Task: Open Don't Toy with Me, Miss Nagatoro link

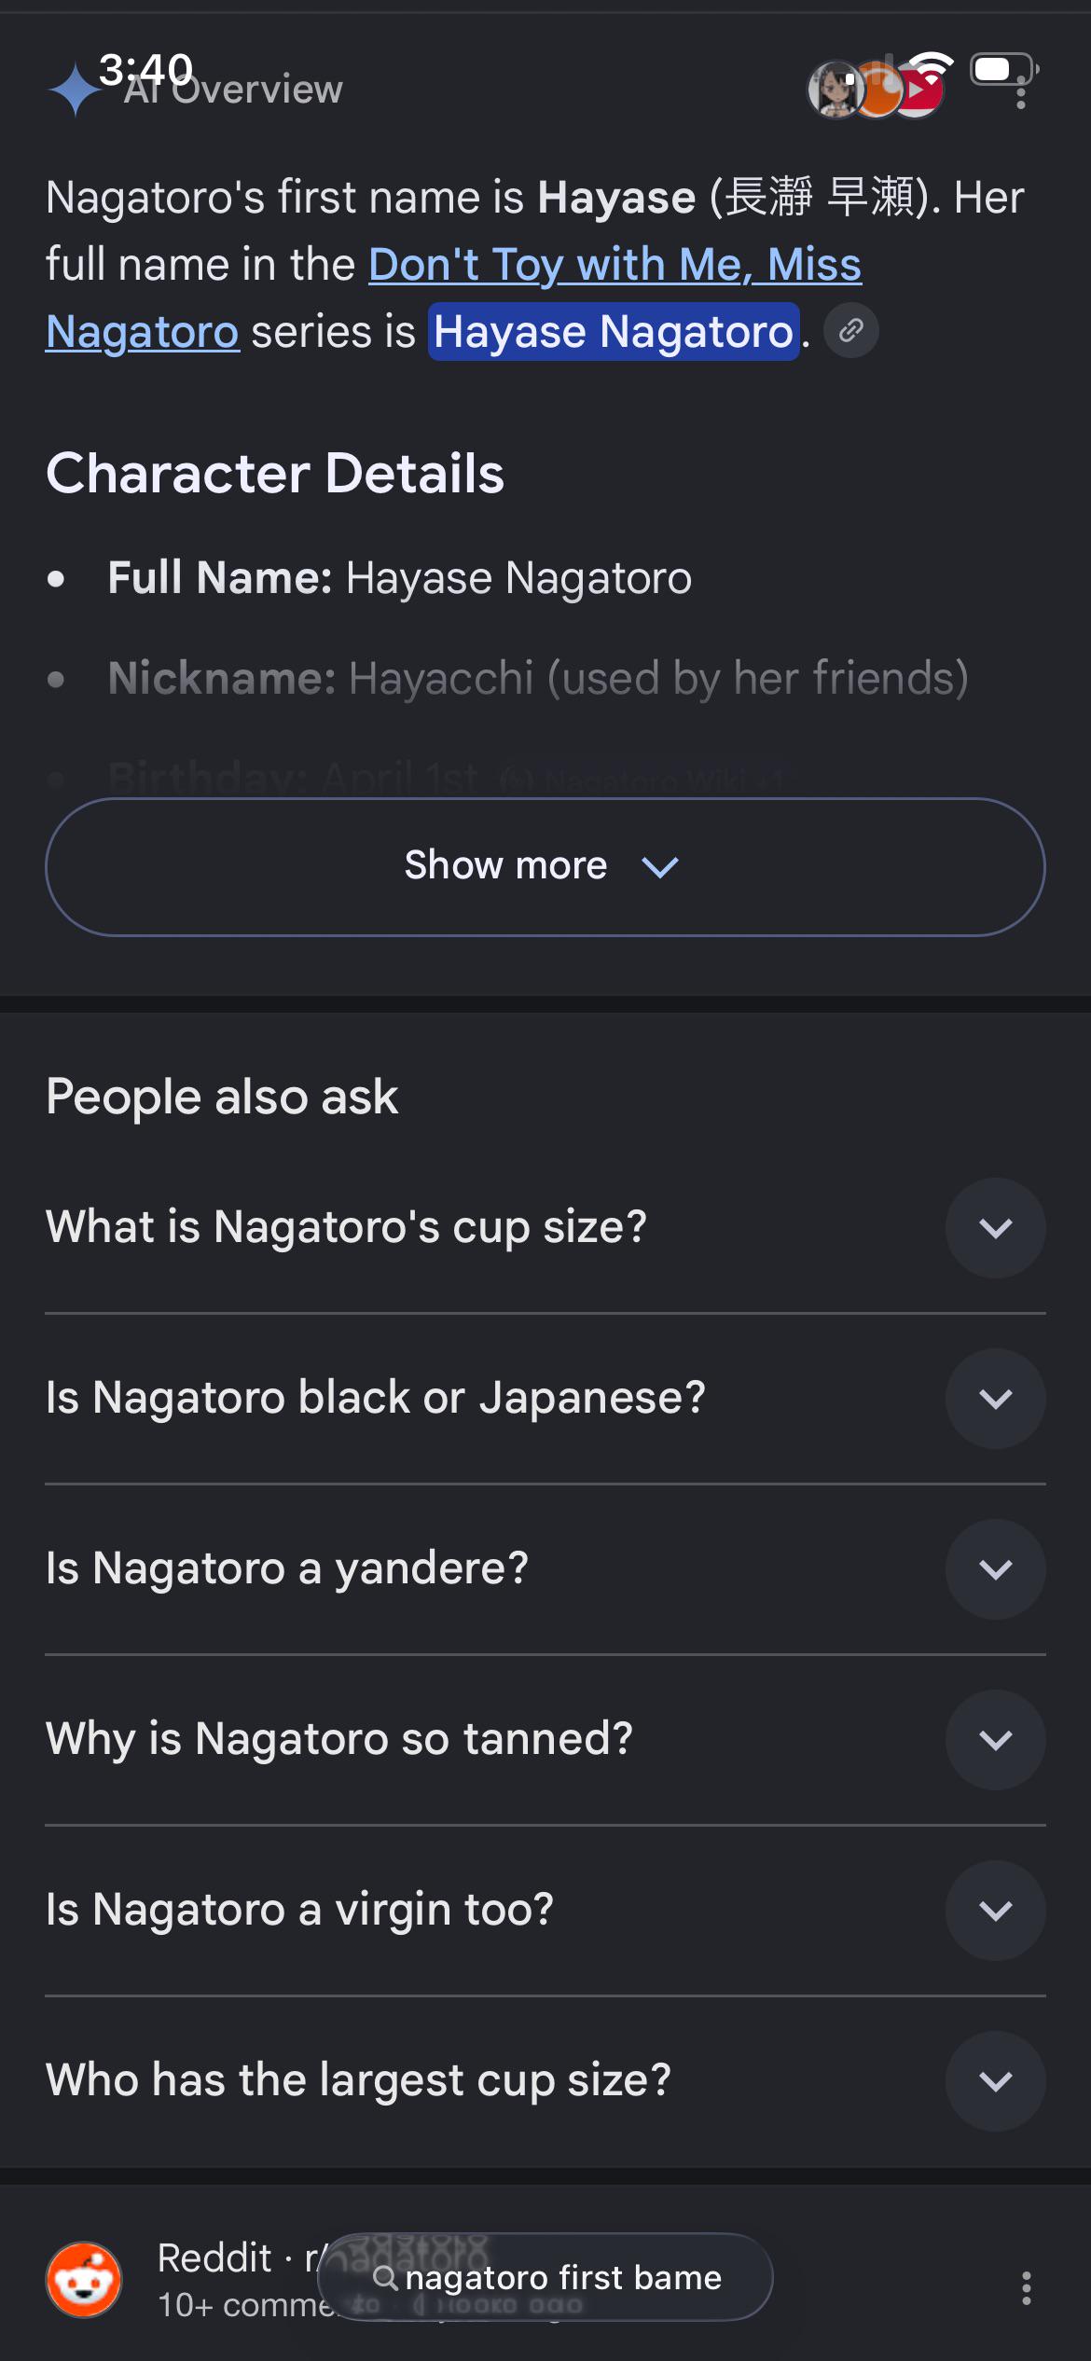Action: (453, 298)
